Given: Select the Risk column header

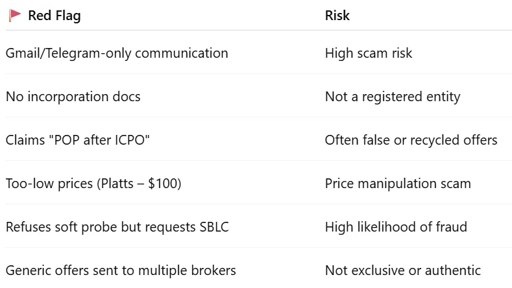Looking at the screenshot, I should [337, 16].
